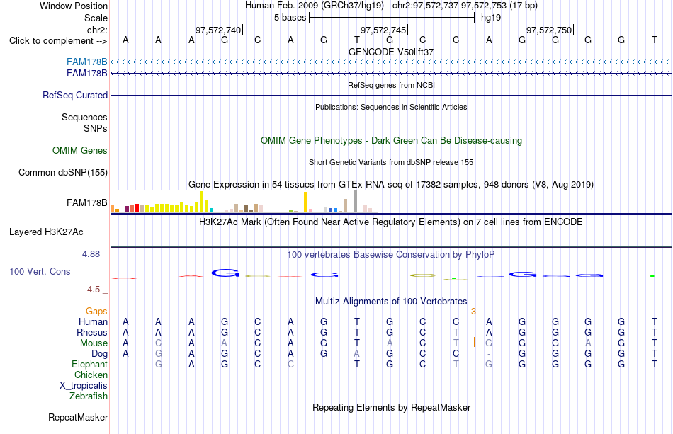Click the Chicken species row label
The height and width of the screenshot is (434, 673).
(x=91, y=375)
